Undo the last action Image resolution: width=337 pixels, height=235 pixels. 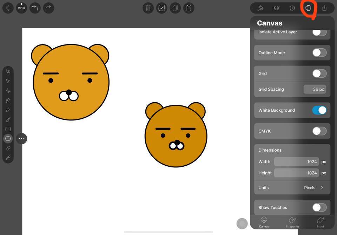click(35, 8)
